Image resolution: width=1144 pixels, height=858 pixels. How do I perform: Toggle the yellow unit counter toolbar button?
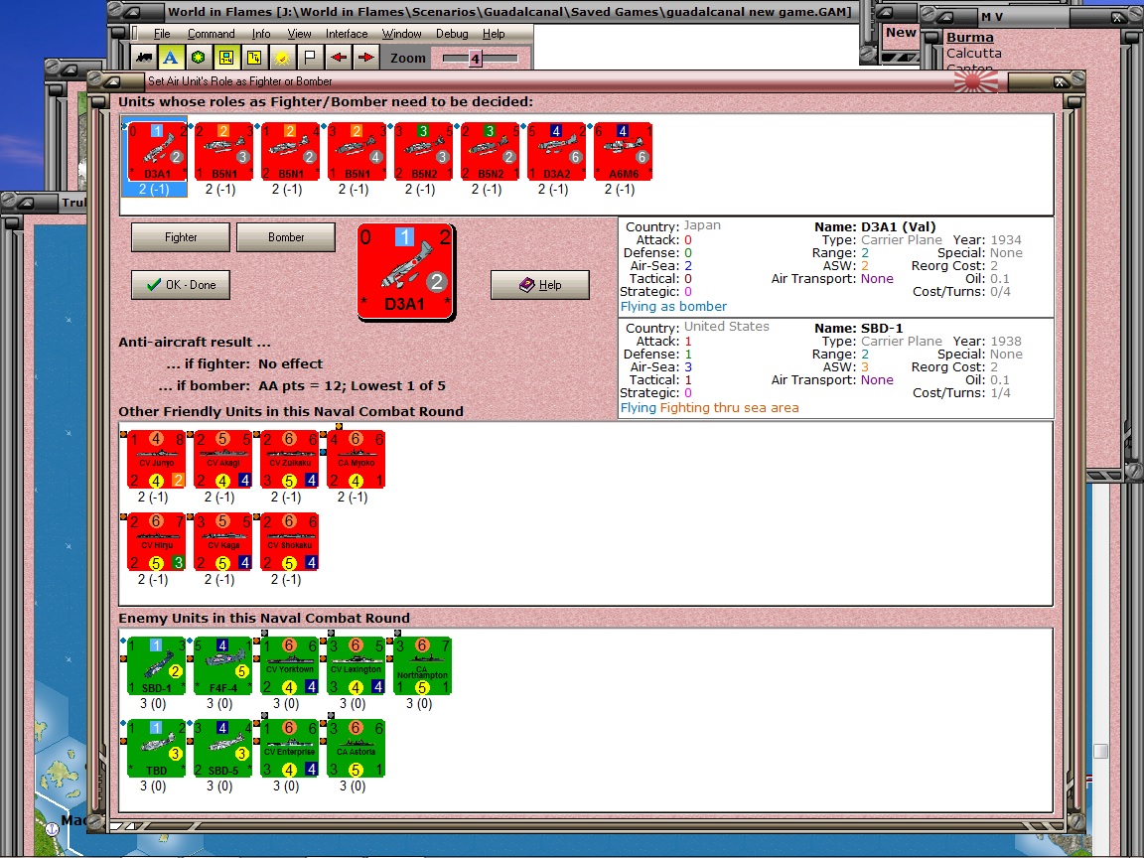click(x=226, y=57)
